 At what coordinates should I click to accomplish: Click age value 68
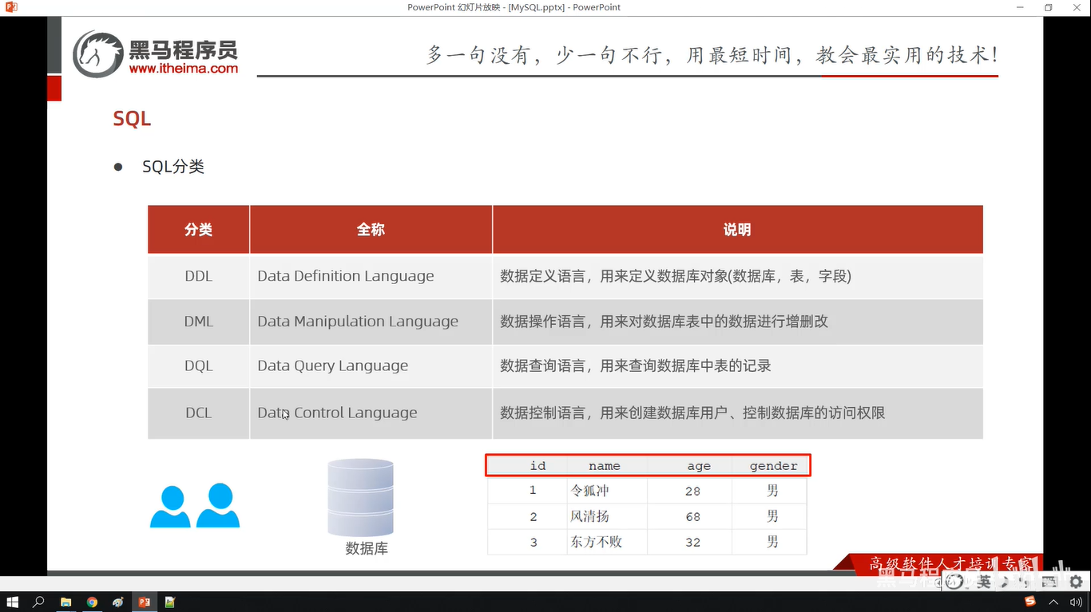[x=692, y=517]
